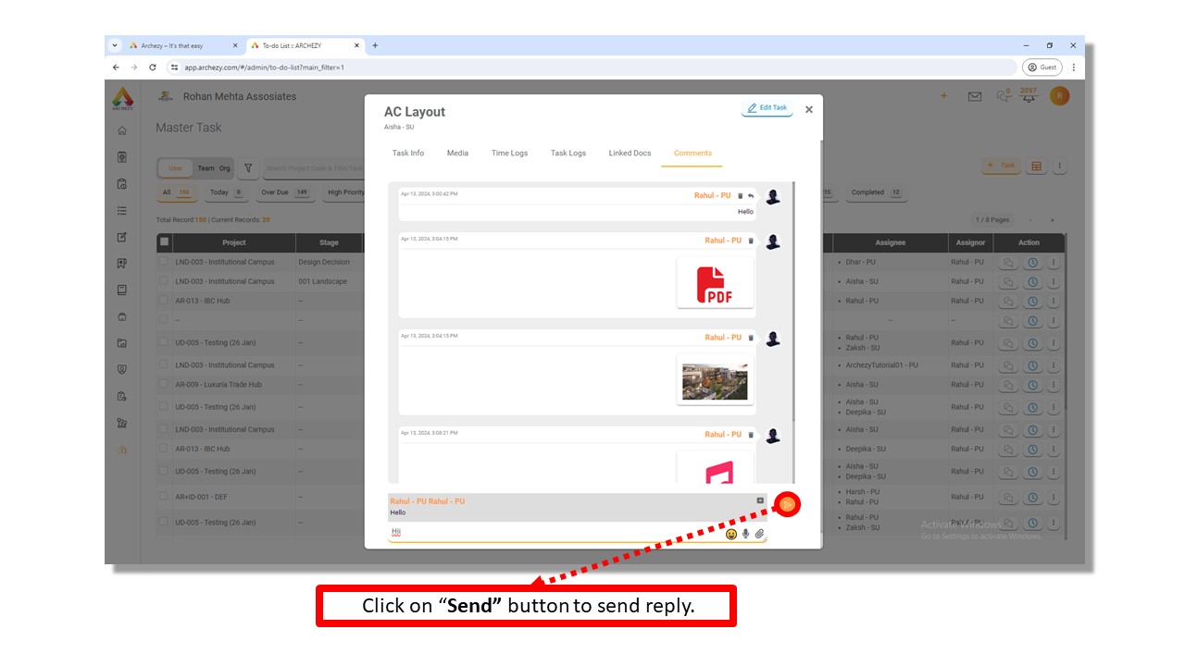Screen dimensions: 1185x666
Task: Click the plus Task button
Action: [x=1001, y=166]
